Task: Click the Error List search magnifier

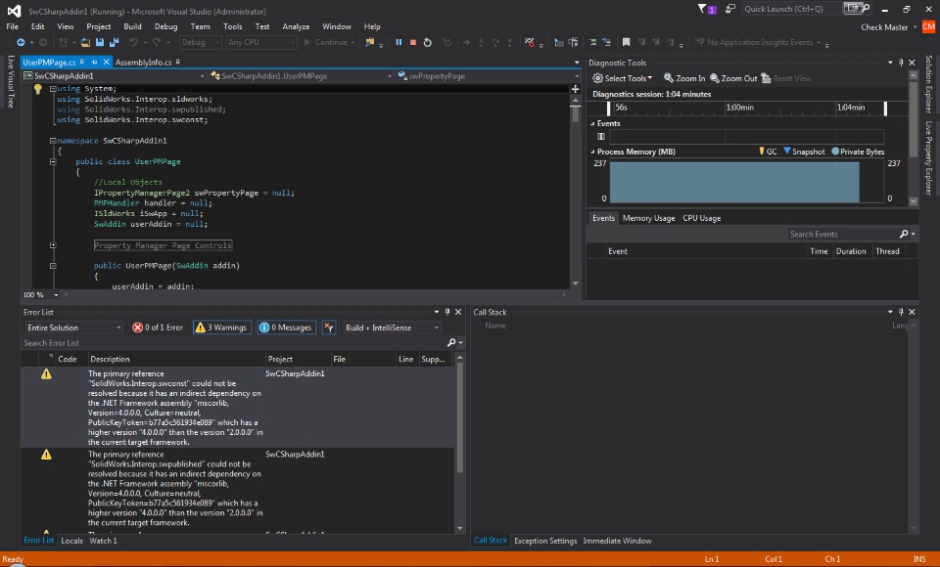Action: pyautogui.click(x=451, y=342)
